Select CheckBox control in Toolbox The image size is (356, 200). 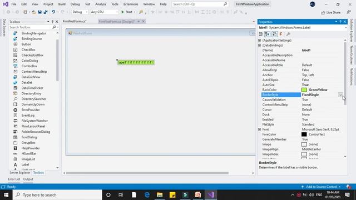[28, 49]
